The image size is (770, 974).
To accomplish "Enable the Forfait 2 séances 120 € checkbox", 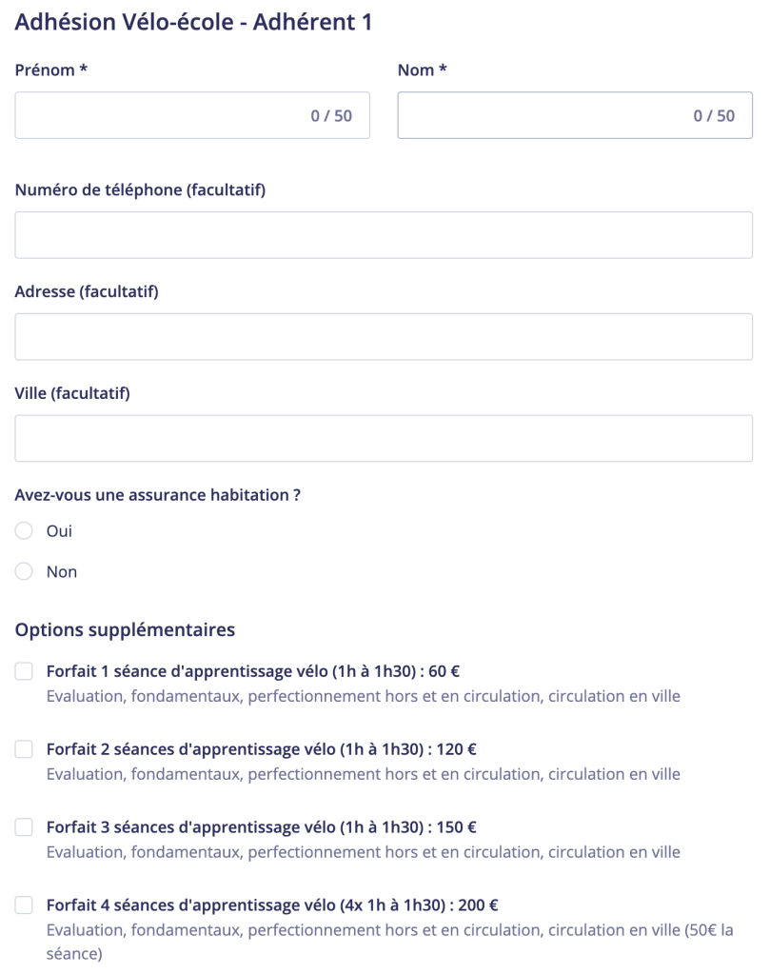I will 24,750.
